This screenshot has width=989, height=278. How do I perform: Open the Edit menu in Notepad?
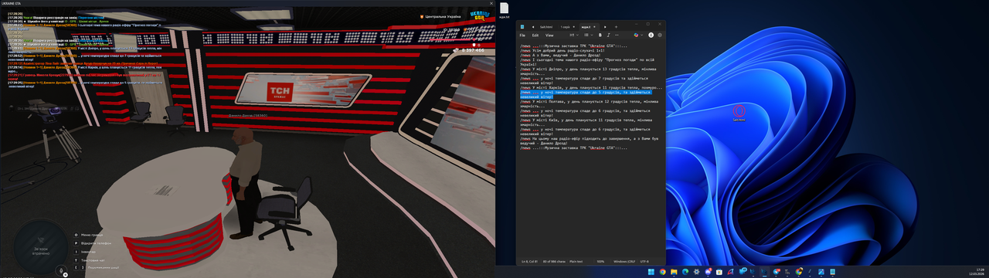tap(535, 35)
